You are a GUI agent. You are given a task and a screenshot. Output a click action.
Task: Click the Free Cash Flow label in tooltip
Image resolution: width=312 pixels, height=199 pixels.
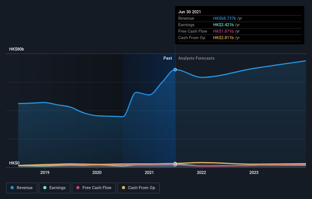click(x=193, y=31)
